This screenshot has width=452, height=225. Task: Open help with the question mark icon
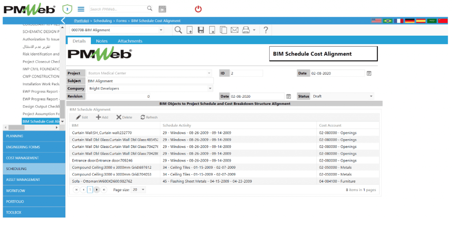click(266, 30)
